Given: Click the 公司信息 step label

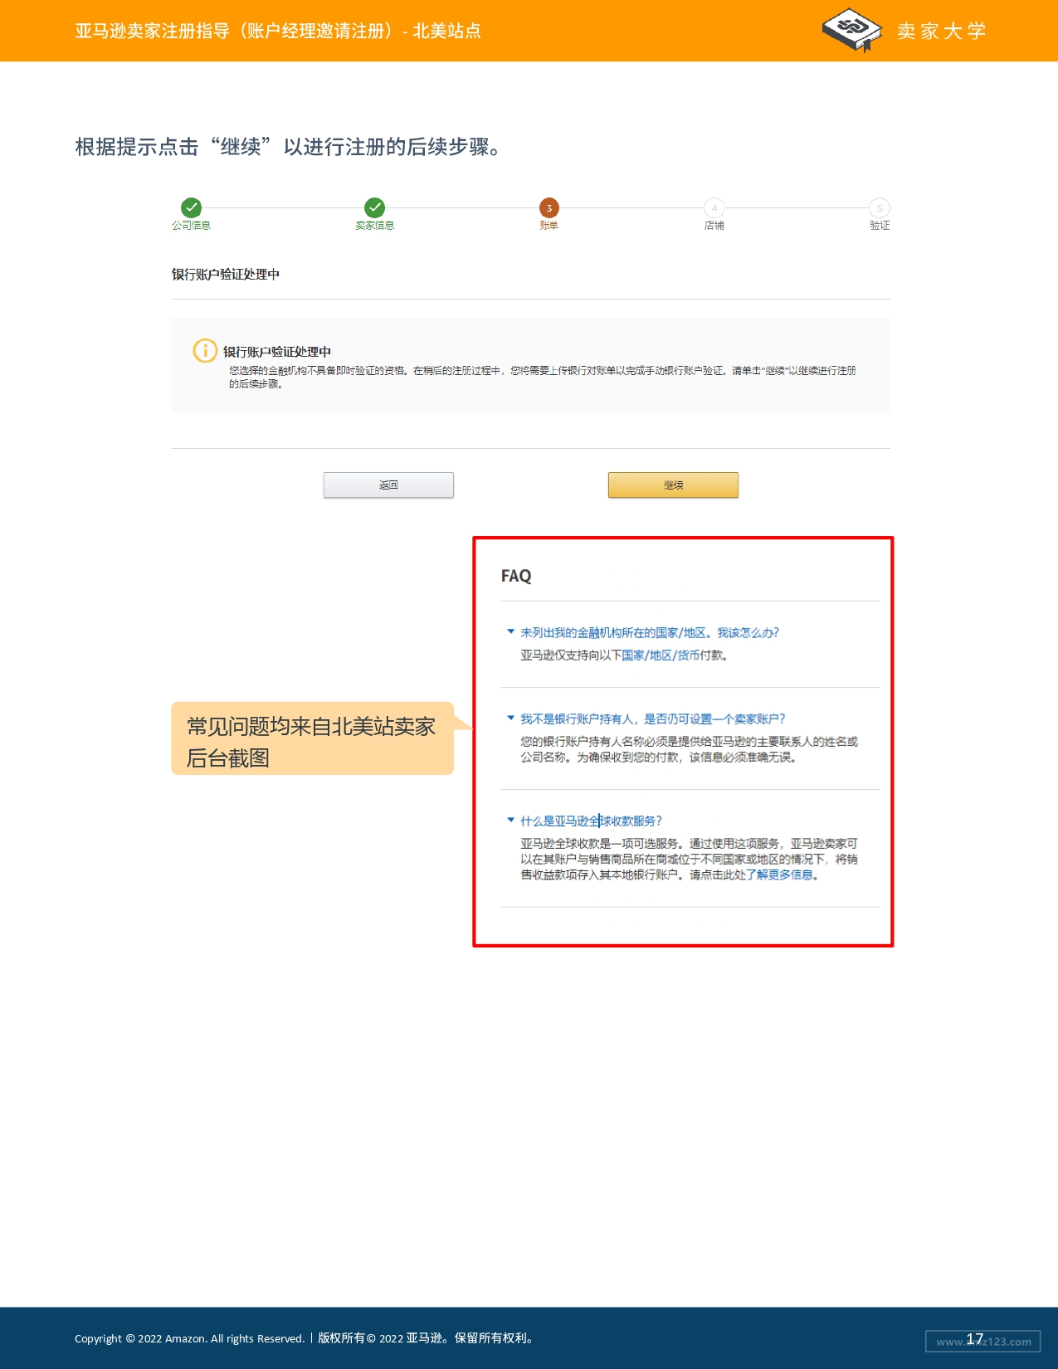Looking at the screenshot, I should click(192, 226).
